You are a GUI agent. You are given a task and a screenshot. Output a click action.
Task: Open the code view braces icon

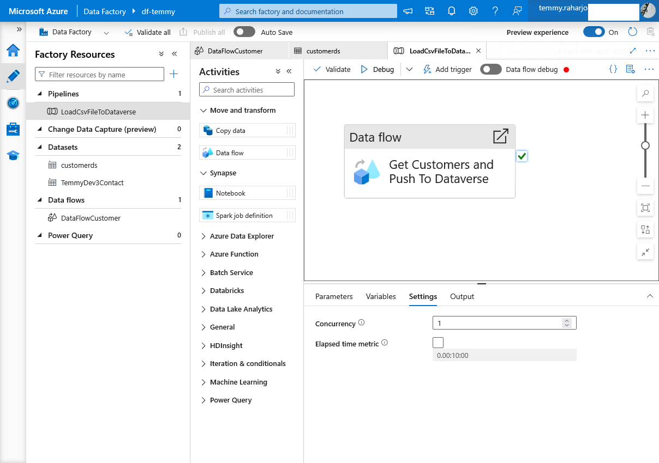click(613, 69)
